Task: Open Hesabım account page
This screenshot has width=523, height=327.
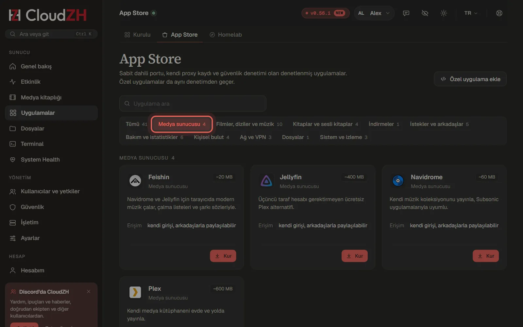Action: click(x=51, y=270)
